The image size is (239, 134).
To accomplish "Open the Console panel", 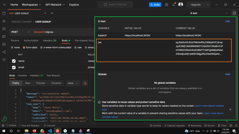I will click(x=49, y=125).
